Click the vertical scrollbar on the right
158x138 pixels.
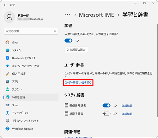coord(157,70)
